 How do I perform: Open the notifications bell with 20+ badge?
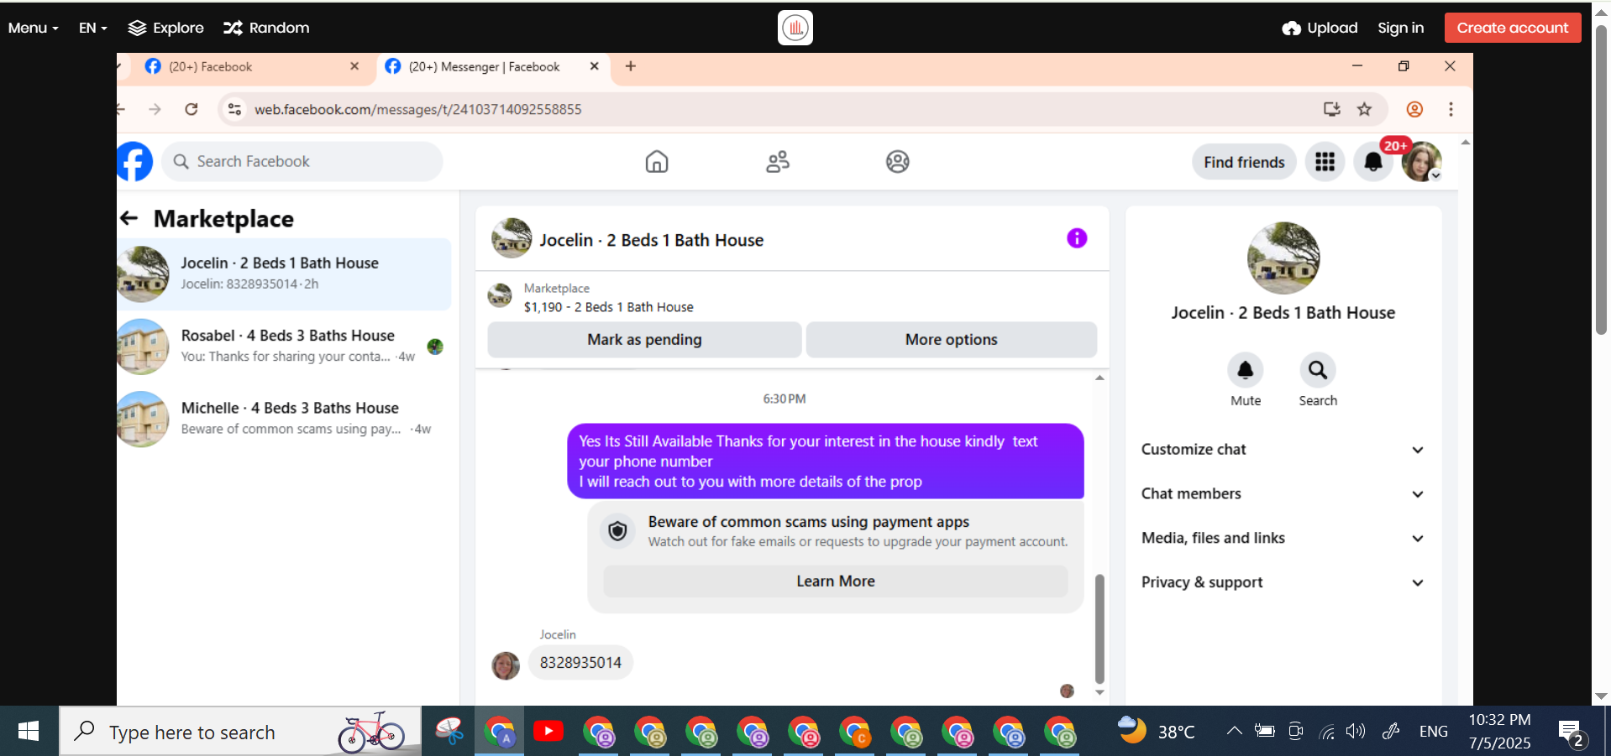[1373, 162]
